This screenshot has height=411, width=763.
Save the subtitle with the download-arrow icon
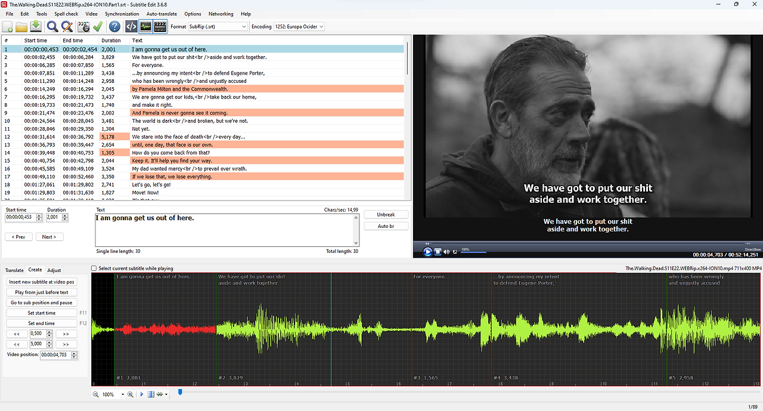pos(36,27)
